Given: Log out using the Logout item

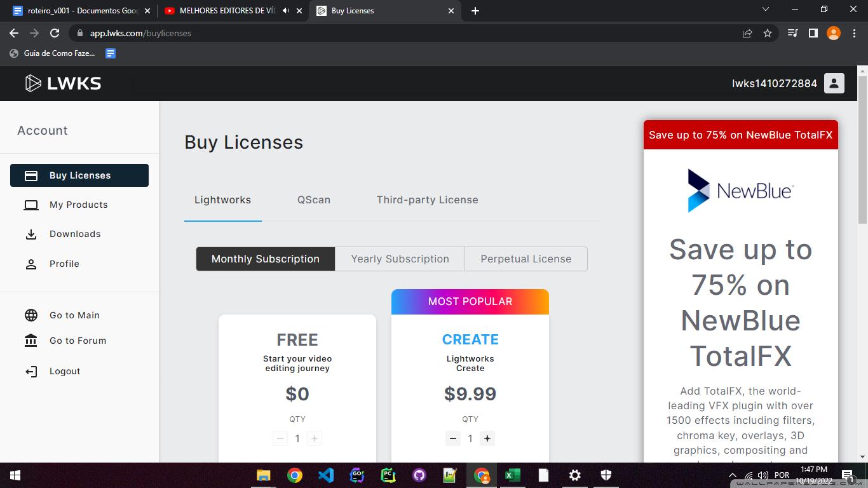Looking at the screenshot, I should (x=65, y=371).
